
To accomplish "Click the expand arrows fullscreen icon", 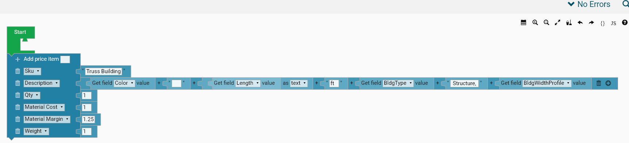I will tap(558, 23).
